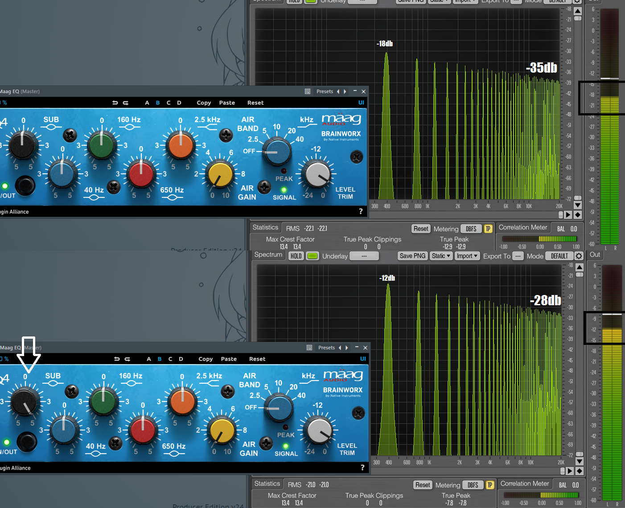
Task: Redo change in upper Maag EQ window
Action: pyautogui.click(x=126, y=103)
